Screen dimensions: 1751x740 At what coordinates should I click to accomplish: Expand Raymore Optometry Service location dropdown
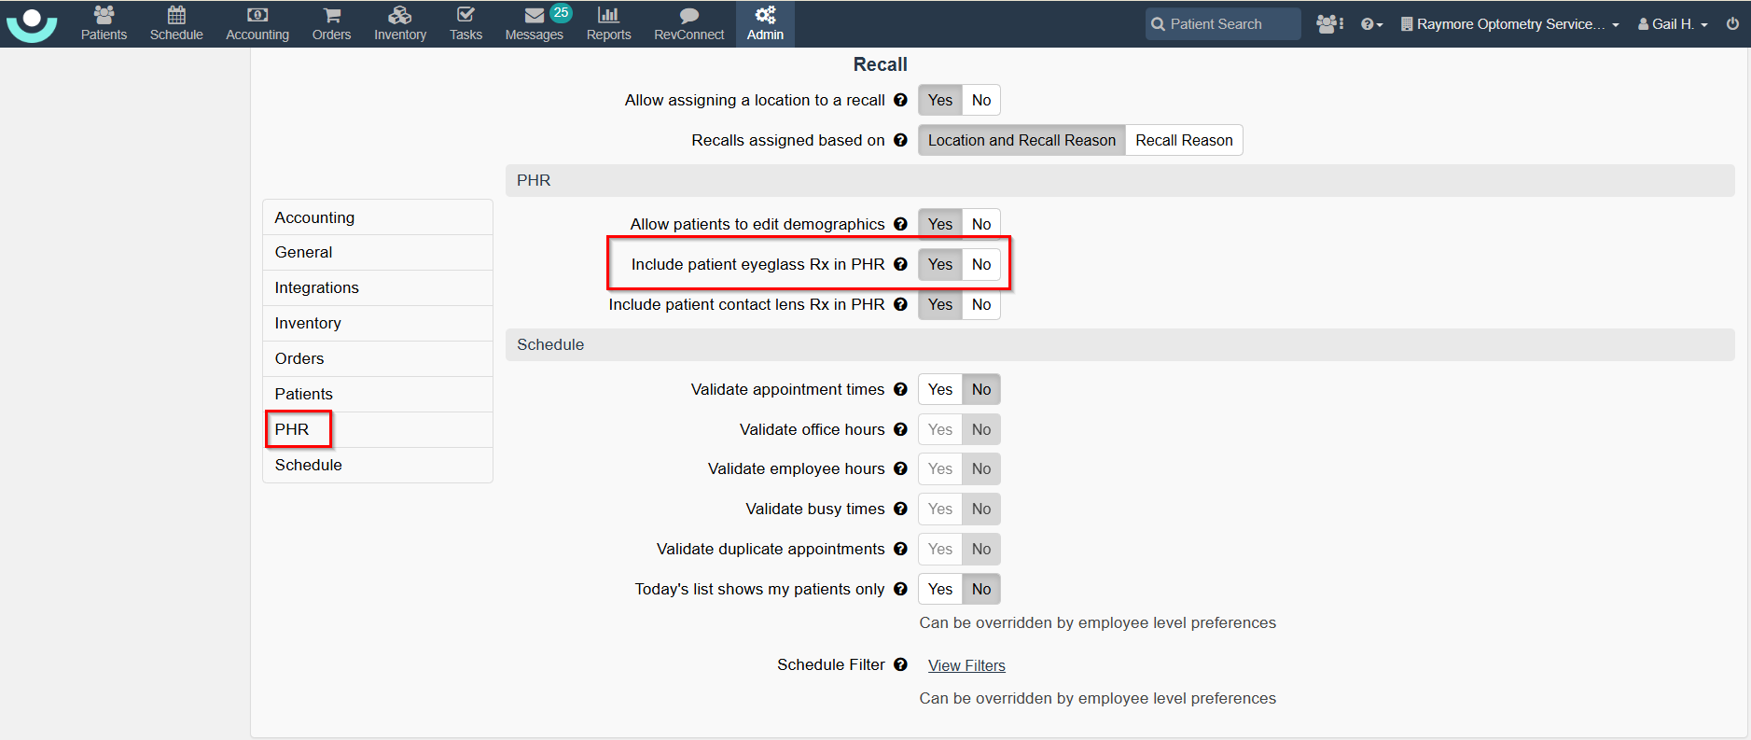pyautogui.click(x=1509, y=24)
